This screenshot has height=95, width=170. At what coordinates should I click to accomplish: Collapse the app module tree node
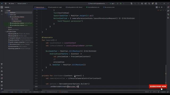tap(5, 11)
